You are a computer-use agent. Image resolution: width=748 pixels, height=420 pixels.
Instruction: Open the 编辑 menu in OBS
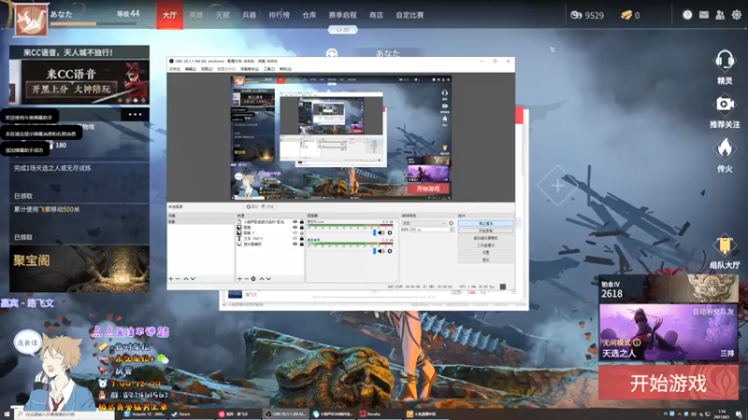[191, 69]
